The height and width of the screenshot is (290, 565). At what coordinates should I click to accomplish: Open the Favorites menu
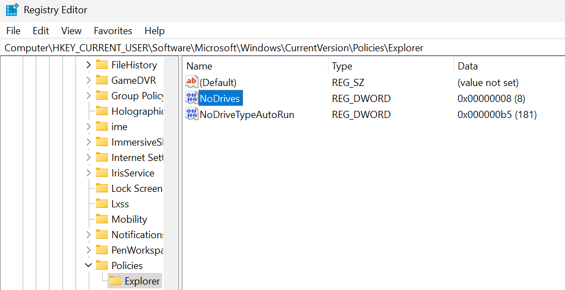[x=113, y=31]
